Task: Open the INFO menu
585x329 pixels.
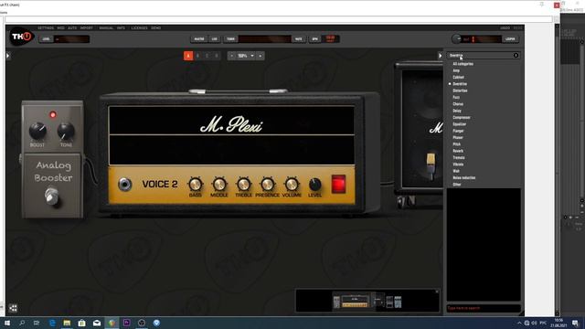Action: tap(121, 28)
